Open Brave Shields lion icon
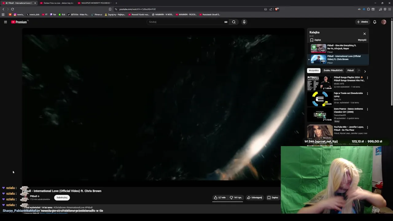Image resolution: width=393 pixels, height=221 pixels. coord(276,9)
